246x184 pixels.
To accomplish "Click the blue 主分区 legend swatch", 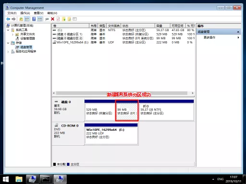I will pos(68,164).
